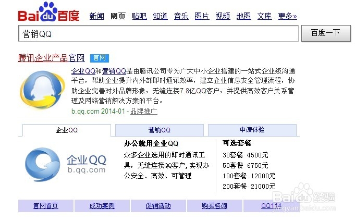Open the 贴吧 navigation link
Screen dimensions: 355x221
(139, 16)
